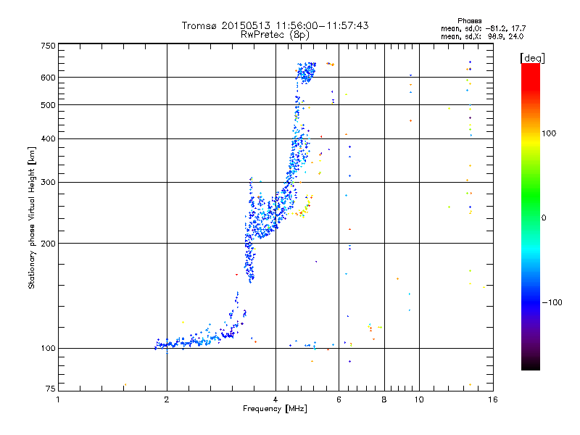Click the colorbar tick label "0"
The width and height of the screenshot is (580, 435).
544,218
